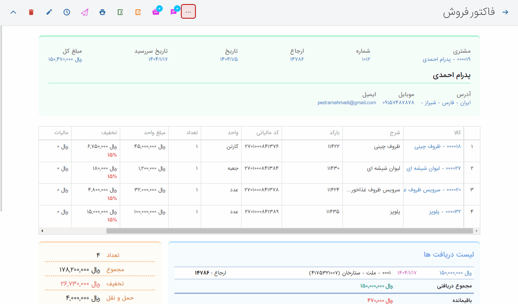518x304 pixels.
Task: Export invoice with orange PDF icon
Action: point(138,12)
